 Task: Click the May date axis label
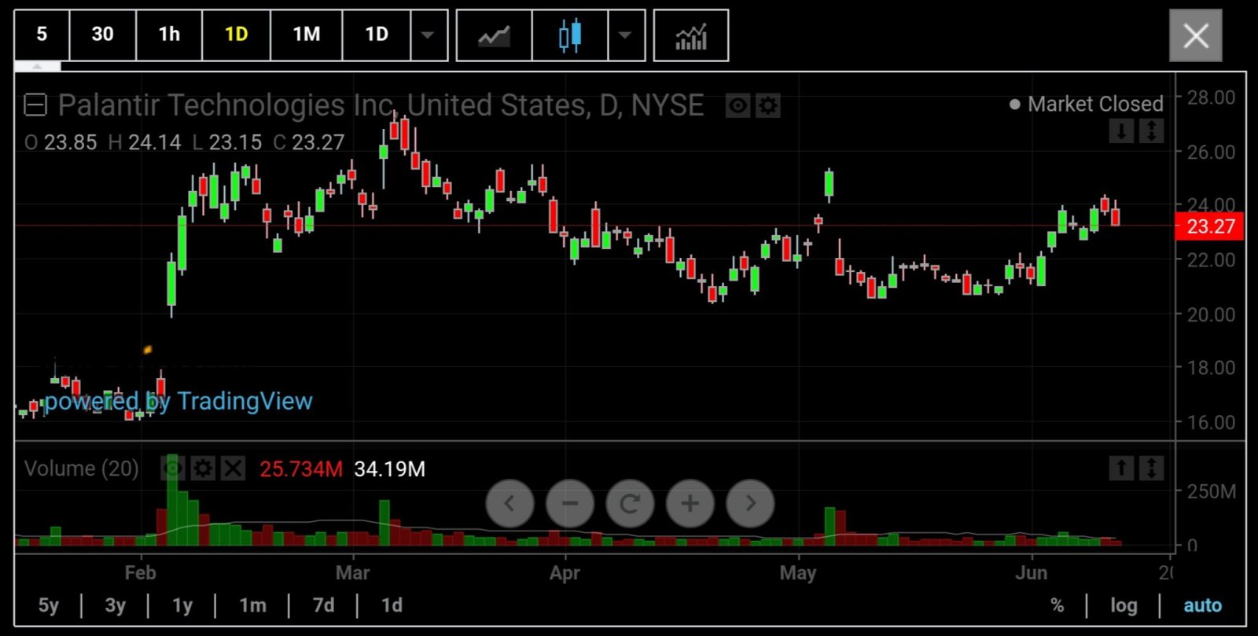798,572
